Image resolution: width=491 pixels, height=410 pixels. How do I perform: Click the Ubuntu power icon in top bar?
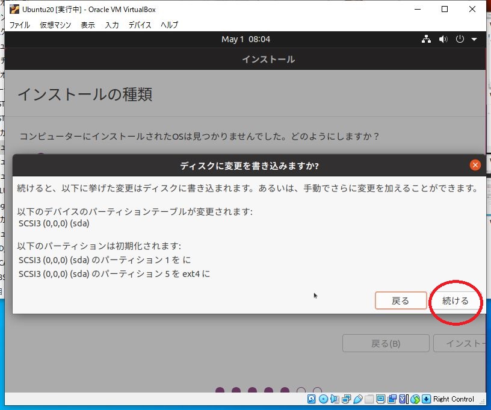(460, 39)
